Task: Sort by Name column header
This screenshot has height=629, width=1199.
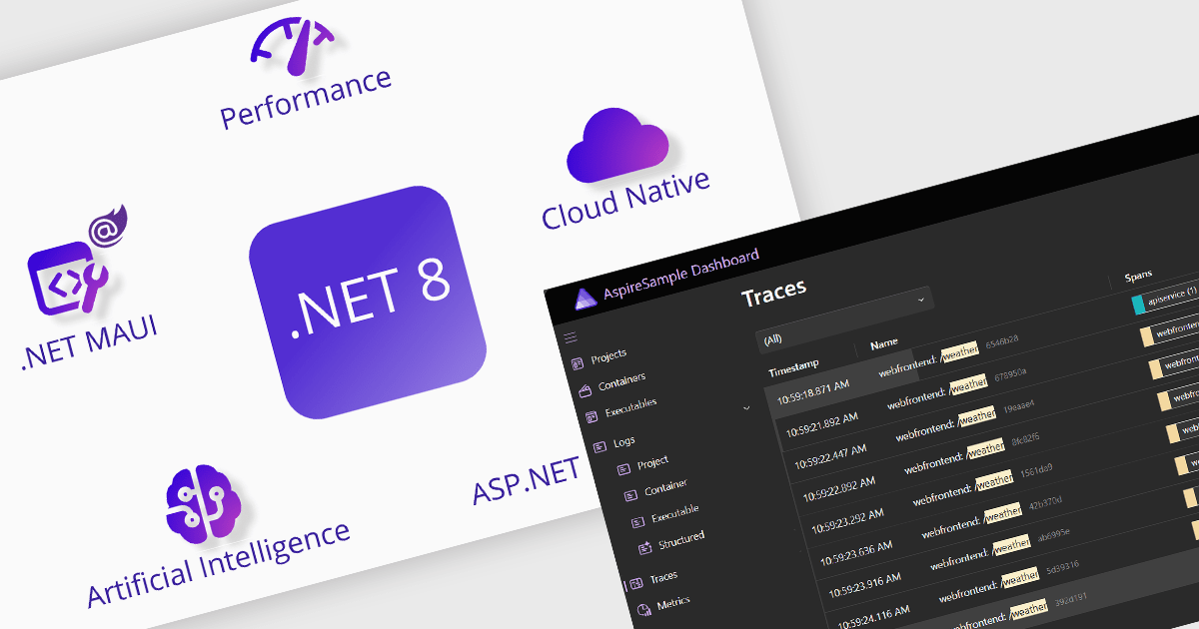Action: coord(884,342)
